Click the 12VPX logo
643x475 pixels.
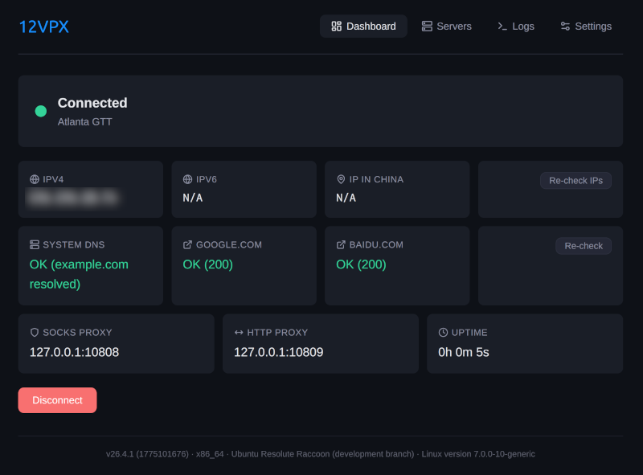pyautogui.click(x=44, y=27)
